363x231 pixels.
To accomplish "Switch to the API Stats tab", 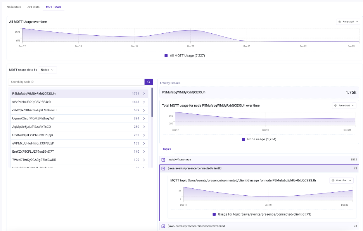I will point(33,7).
